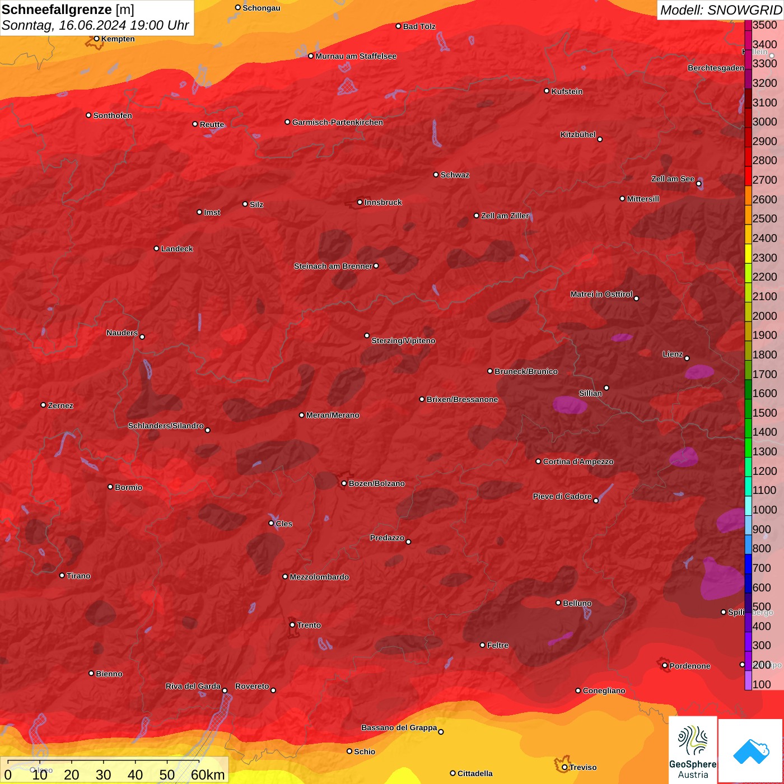This screenshot has height=784, width=784.
Task: Click the 'Steinach am Brenner' label
Action: [x=333, y=266]
